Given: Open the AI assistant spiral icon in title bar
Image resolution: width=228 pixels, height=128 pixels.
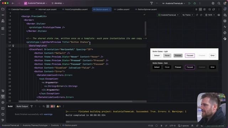Looking at the screenshot, I should (213, 3).
